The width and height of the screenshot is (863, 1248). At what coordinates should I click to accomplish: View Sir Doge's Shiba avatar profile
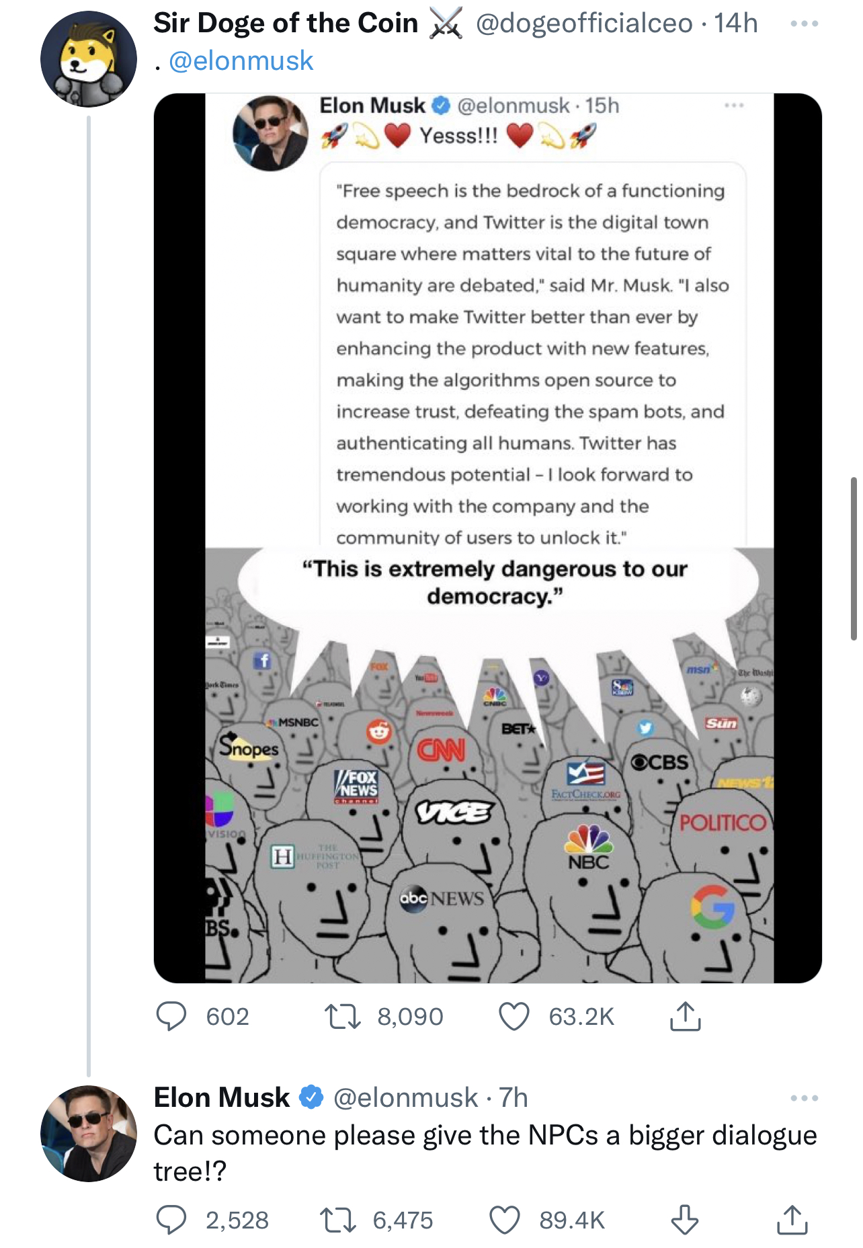[x=89, y=59]
